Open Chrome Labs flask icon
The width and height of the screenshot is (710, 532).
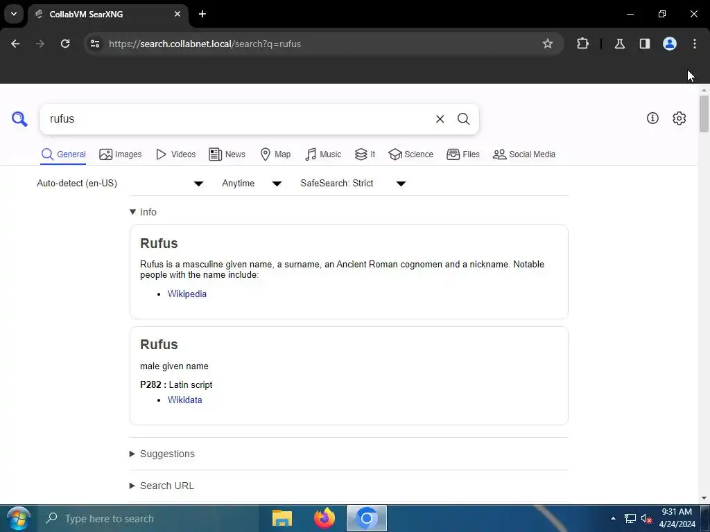point(620,44)
